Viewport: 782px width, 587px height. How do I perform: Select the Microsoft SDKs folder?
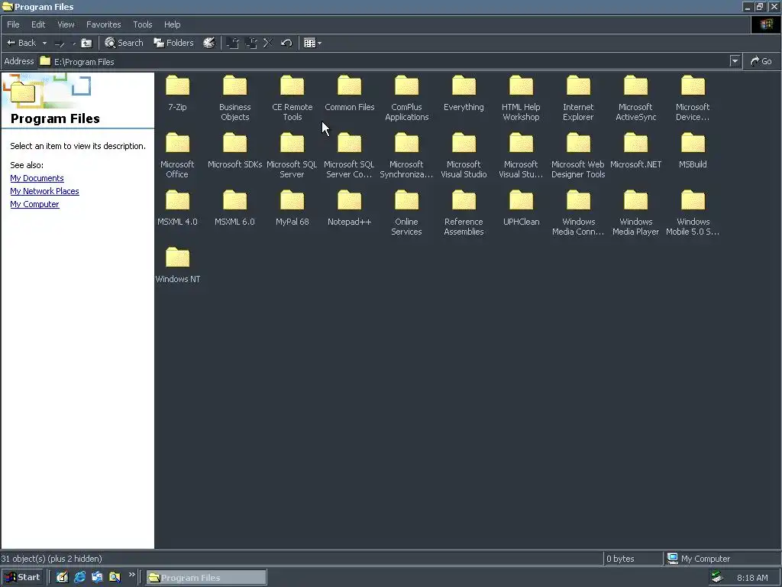[x=235, y=151]
